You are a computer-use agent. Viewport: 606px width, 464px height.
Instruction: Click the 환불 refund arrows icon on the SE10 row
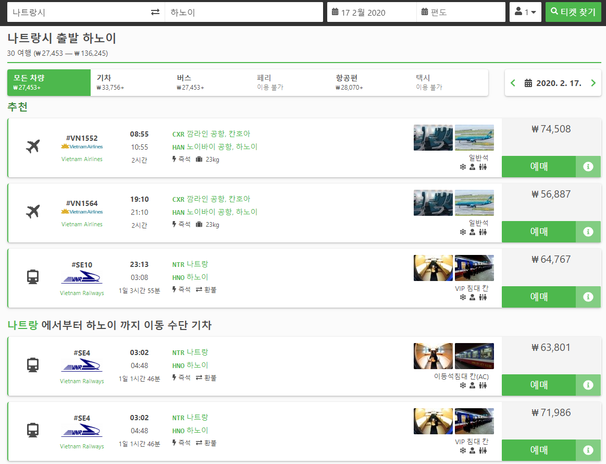click(199, 289)
